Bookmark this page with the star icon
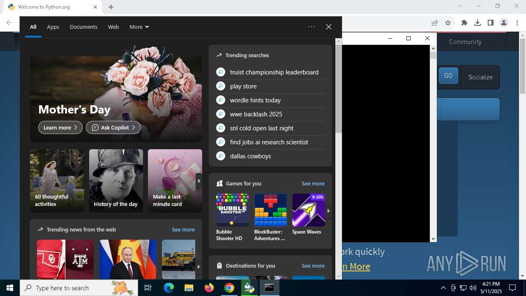Viewport: 526px width, 296px height. click(x=448, y=23)
